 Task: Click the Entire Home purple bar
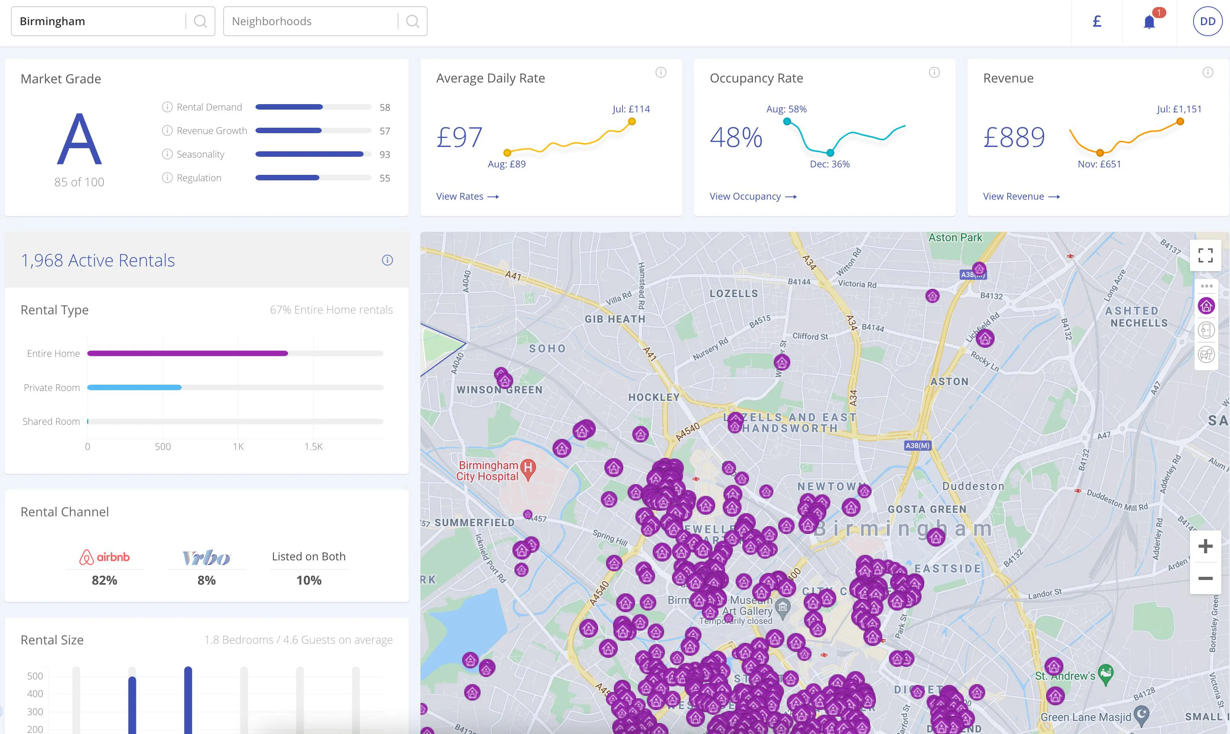(x=187, y=353)
